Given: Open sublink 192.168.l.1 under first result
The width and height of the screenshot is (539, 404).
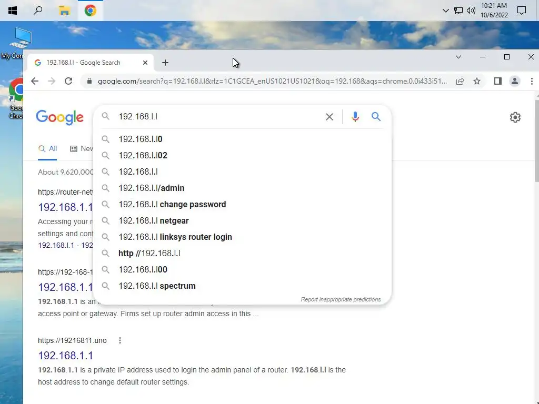Looking at the screenshot, I should pyautogui.click(x=56, y=245).
